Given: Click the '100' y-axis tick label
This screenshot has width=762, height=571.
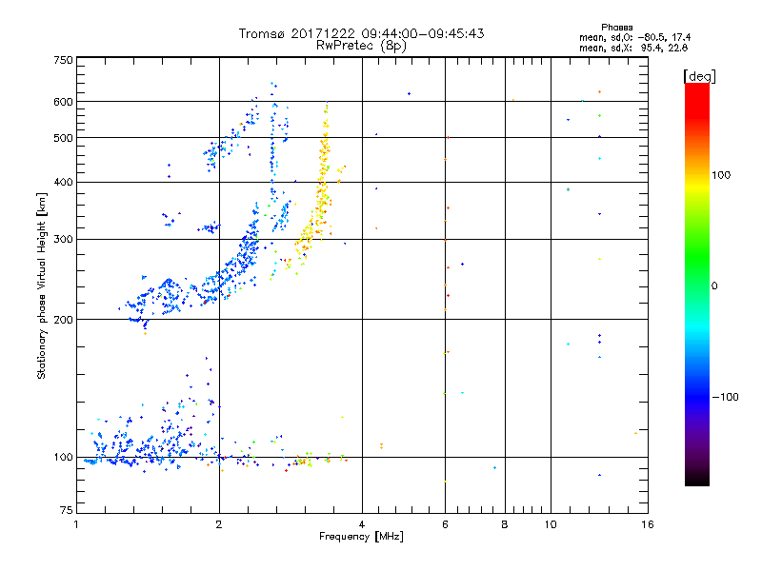Looking at the screenshot, I should [63, 458].
